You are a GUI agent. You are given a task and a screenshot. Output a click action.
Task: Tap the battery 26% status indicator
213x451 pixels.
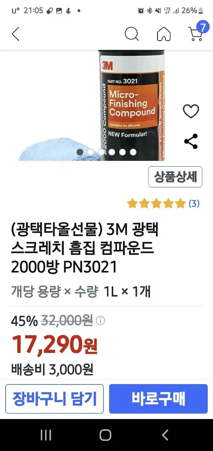(x=192, y=11)
